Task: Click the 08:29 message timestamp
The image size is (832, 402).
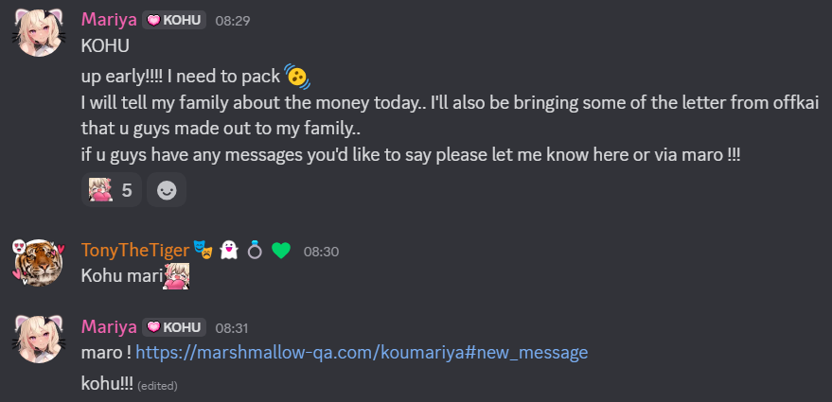Action: pyautogui.click(x=233, y=20)
